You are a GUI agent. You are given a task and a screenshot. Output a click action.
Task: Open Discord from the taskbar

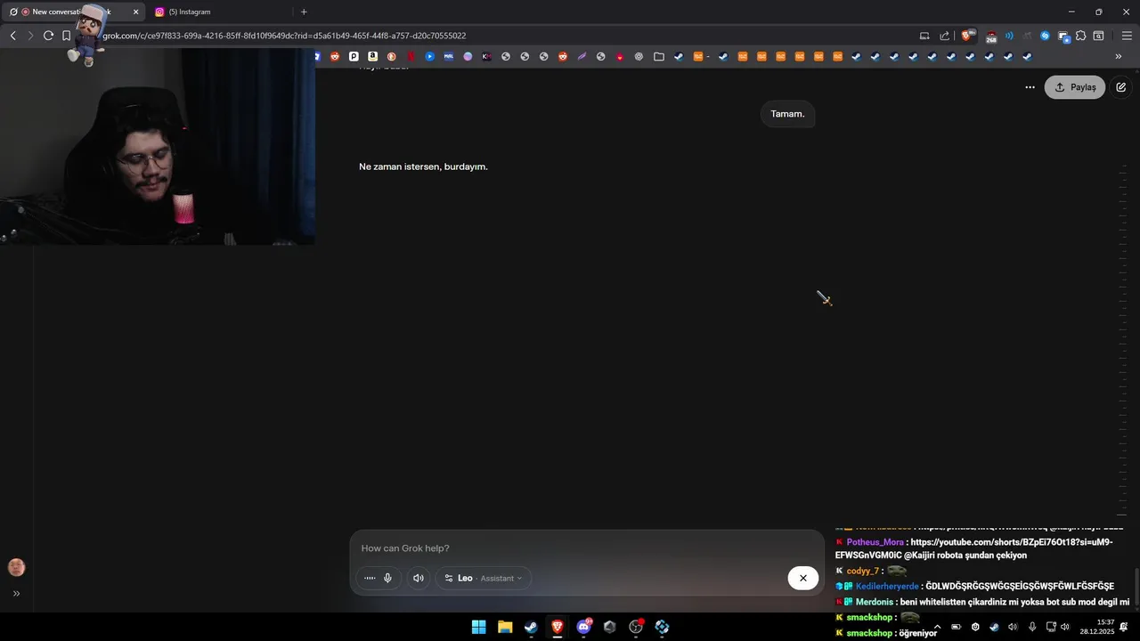tap(583, 627)
